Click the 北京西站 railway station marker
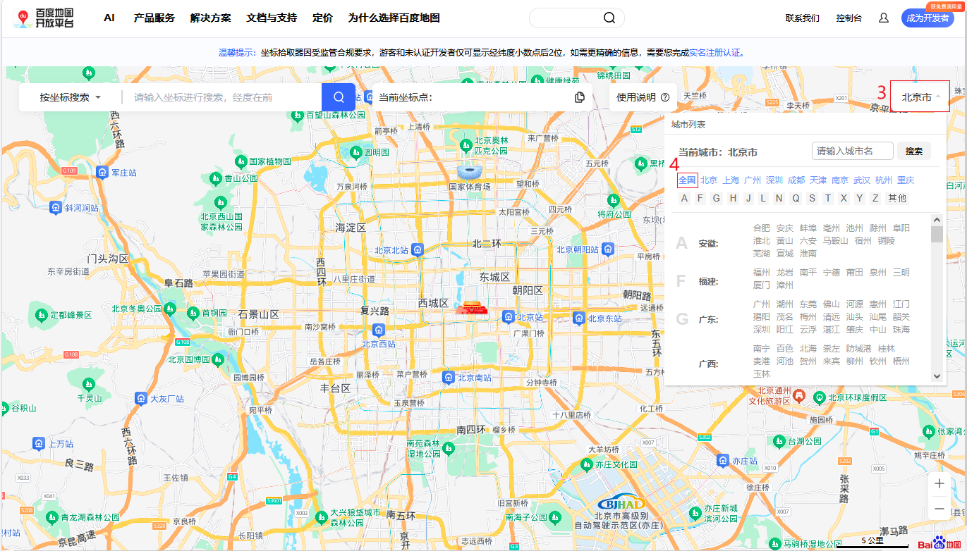The image size is (967, 551). 379,330
